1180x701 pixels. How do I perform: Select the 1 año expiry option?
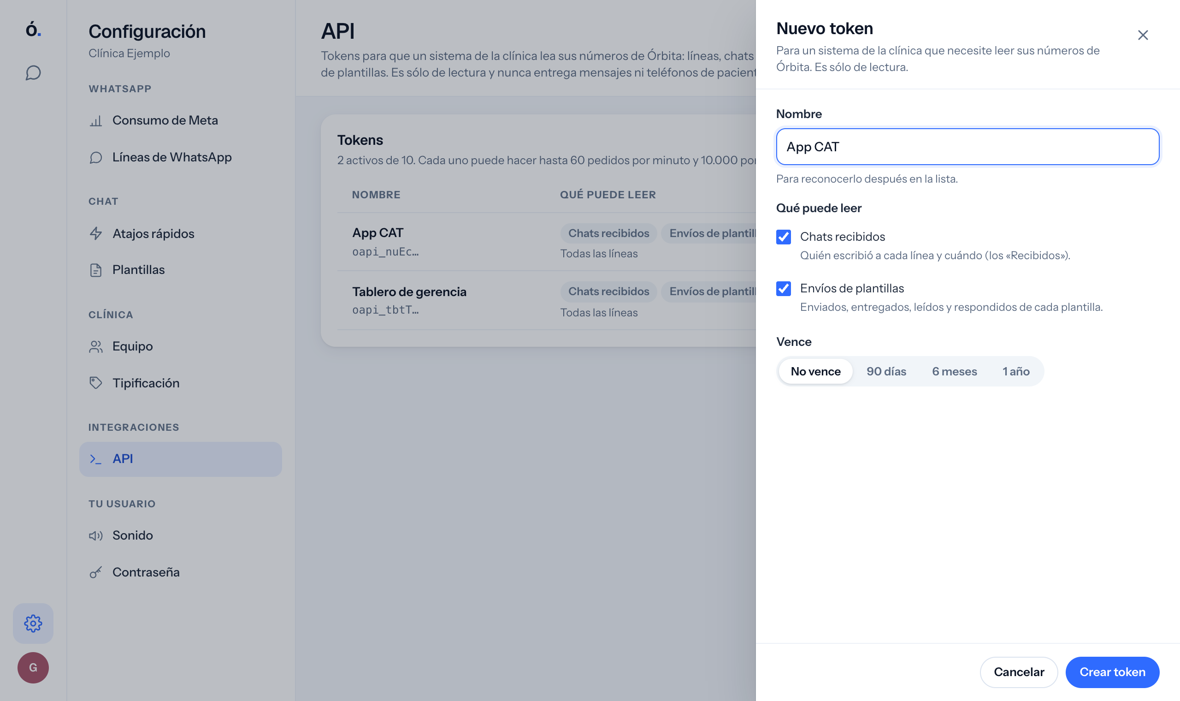1016,371
